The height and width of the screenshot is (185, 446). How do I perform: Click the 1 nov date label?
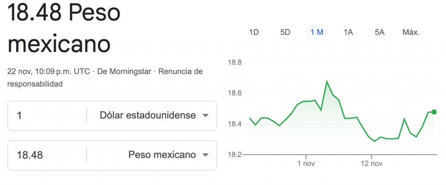[306, 164]
